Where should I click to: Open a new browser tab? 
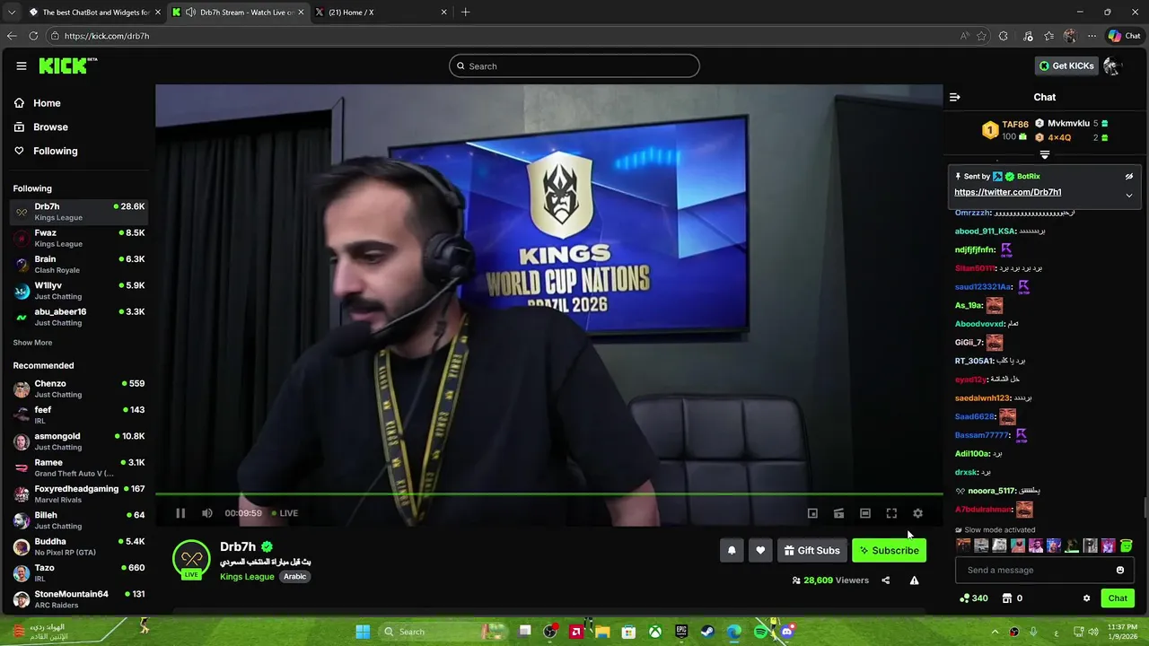(465, 13)
